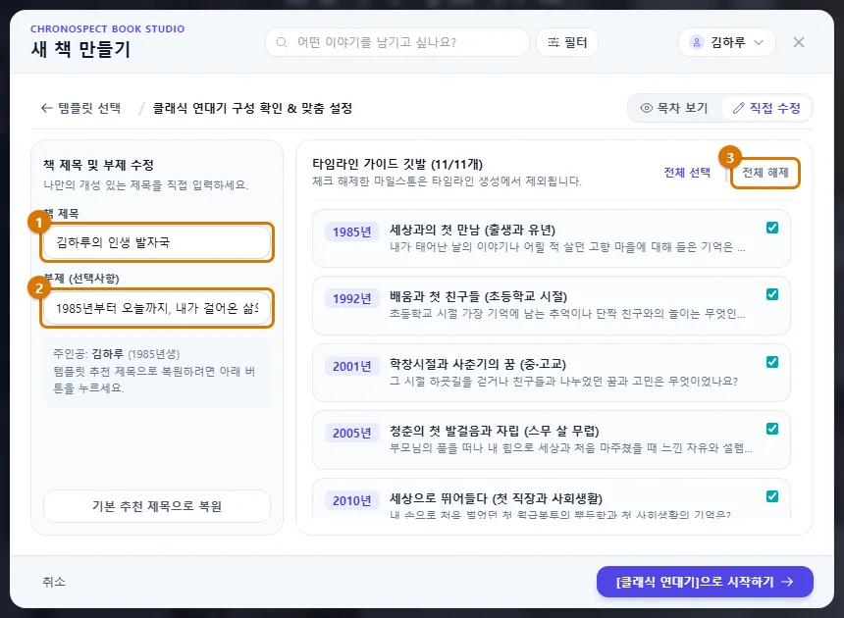Image resolution: width=844 pixels, height=618 pixels.
Task: Click the 1992년 year badge
Action: [352, 298]
